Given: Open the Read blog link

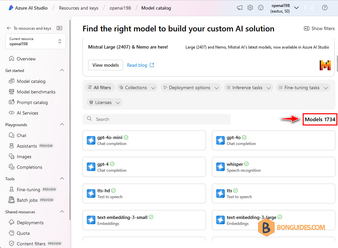Looking at the screenshot, I should click(137, 65).
